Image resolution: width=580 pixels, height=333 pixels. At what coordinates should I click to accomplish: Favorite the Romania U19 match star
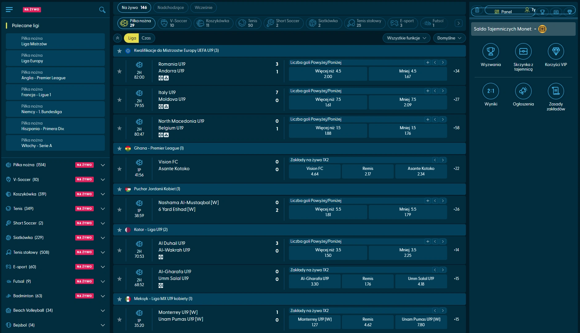click(120, 71)
